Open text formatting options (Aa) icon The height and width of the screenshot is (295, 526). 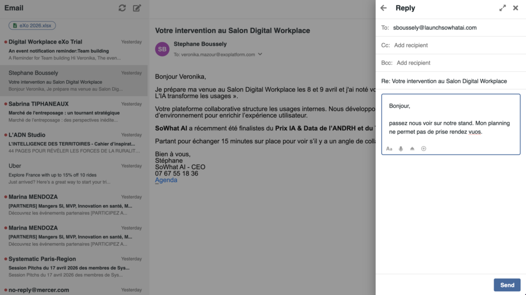pos(389,149)
